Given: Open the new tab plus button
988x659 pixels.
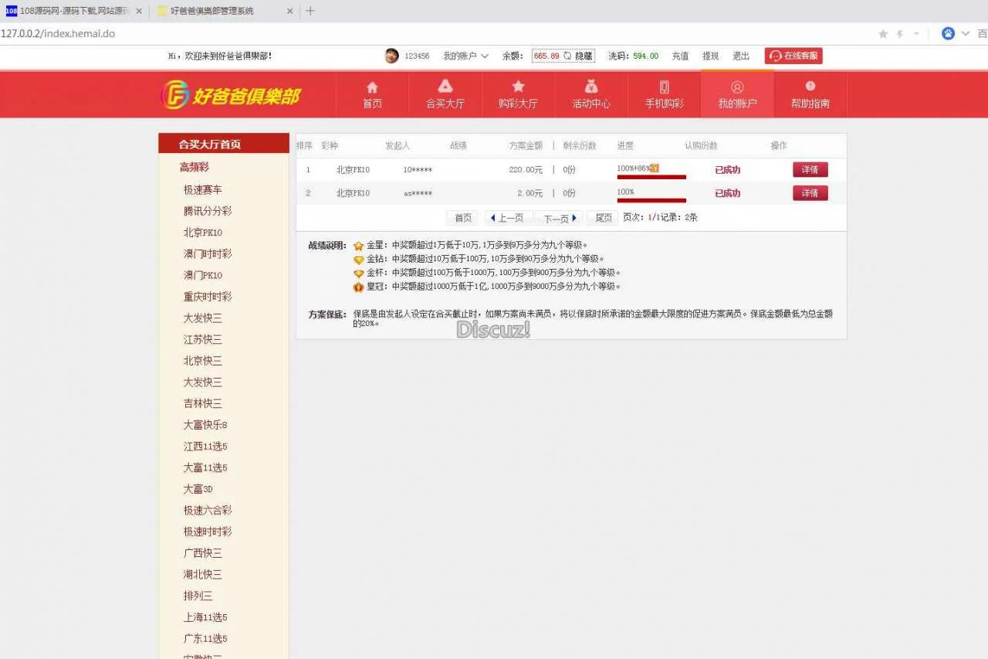Looking at the screenshot, I should click(310, 11).
